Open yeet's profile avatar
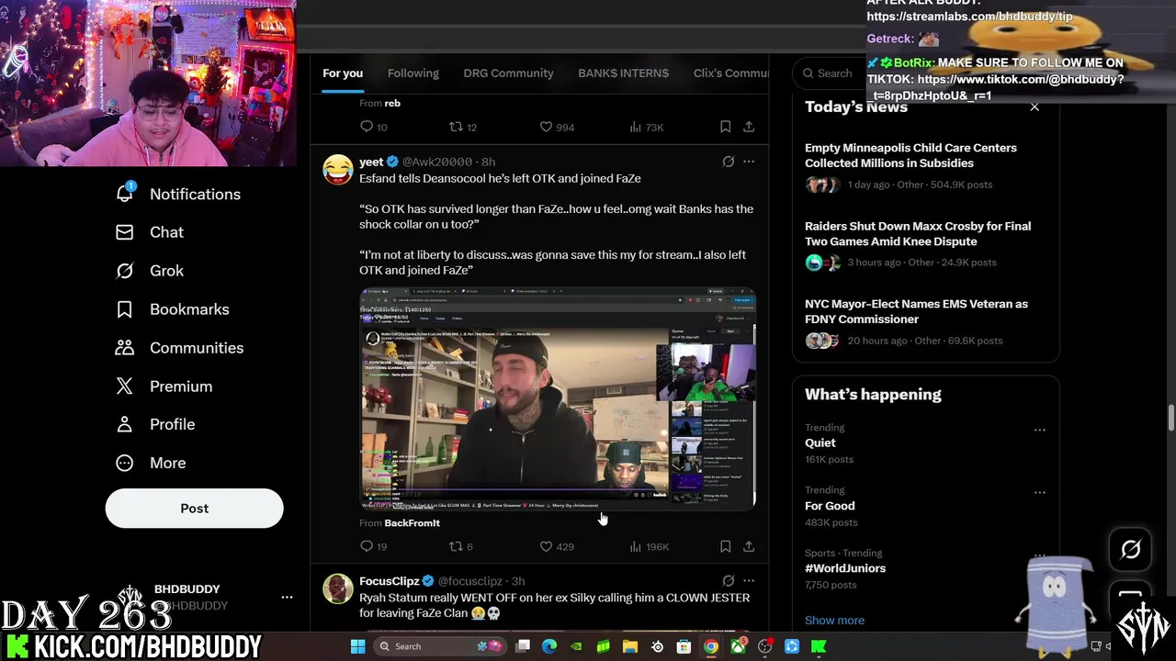1176x661 pixels. pos(338,169)
